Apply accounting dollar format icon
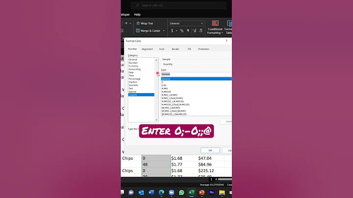Screen dimensions: 353x198 172,31
